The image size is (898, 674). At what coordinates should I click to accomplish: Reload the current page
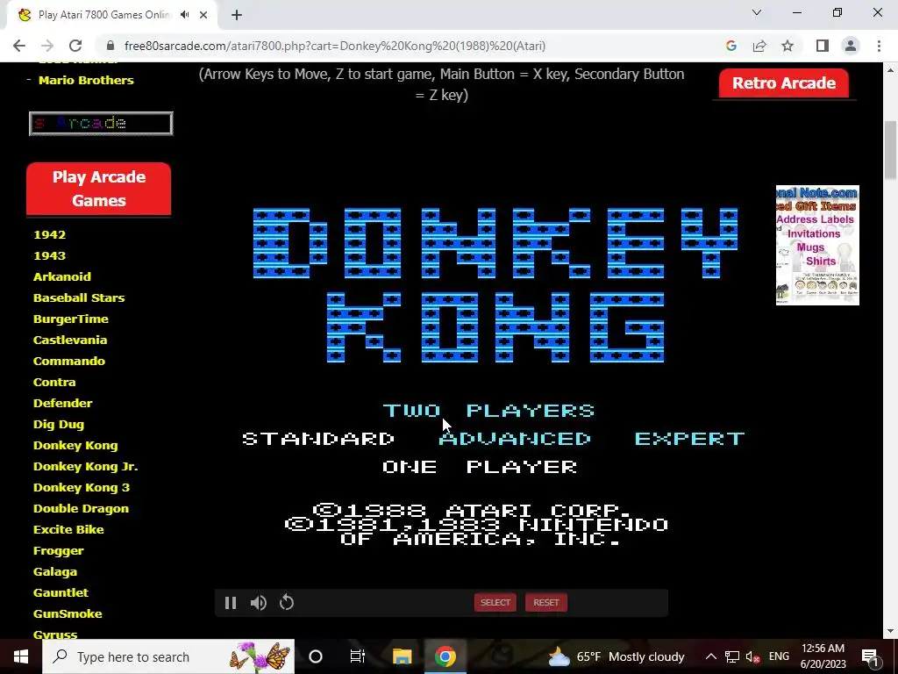pyautogui.click(x=75, y=46)
